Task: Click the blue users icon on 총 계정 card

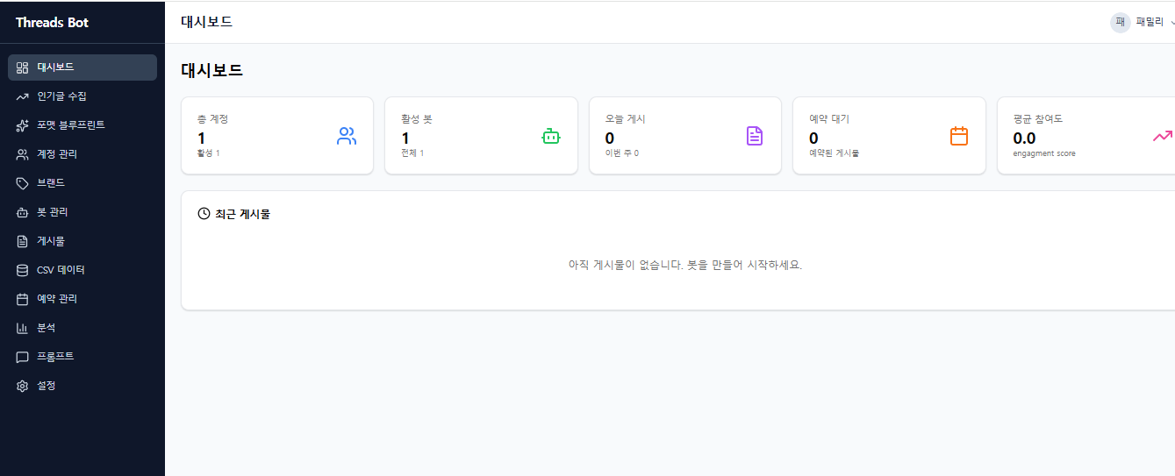Action: click(347, 136)
